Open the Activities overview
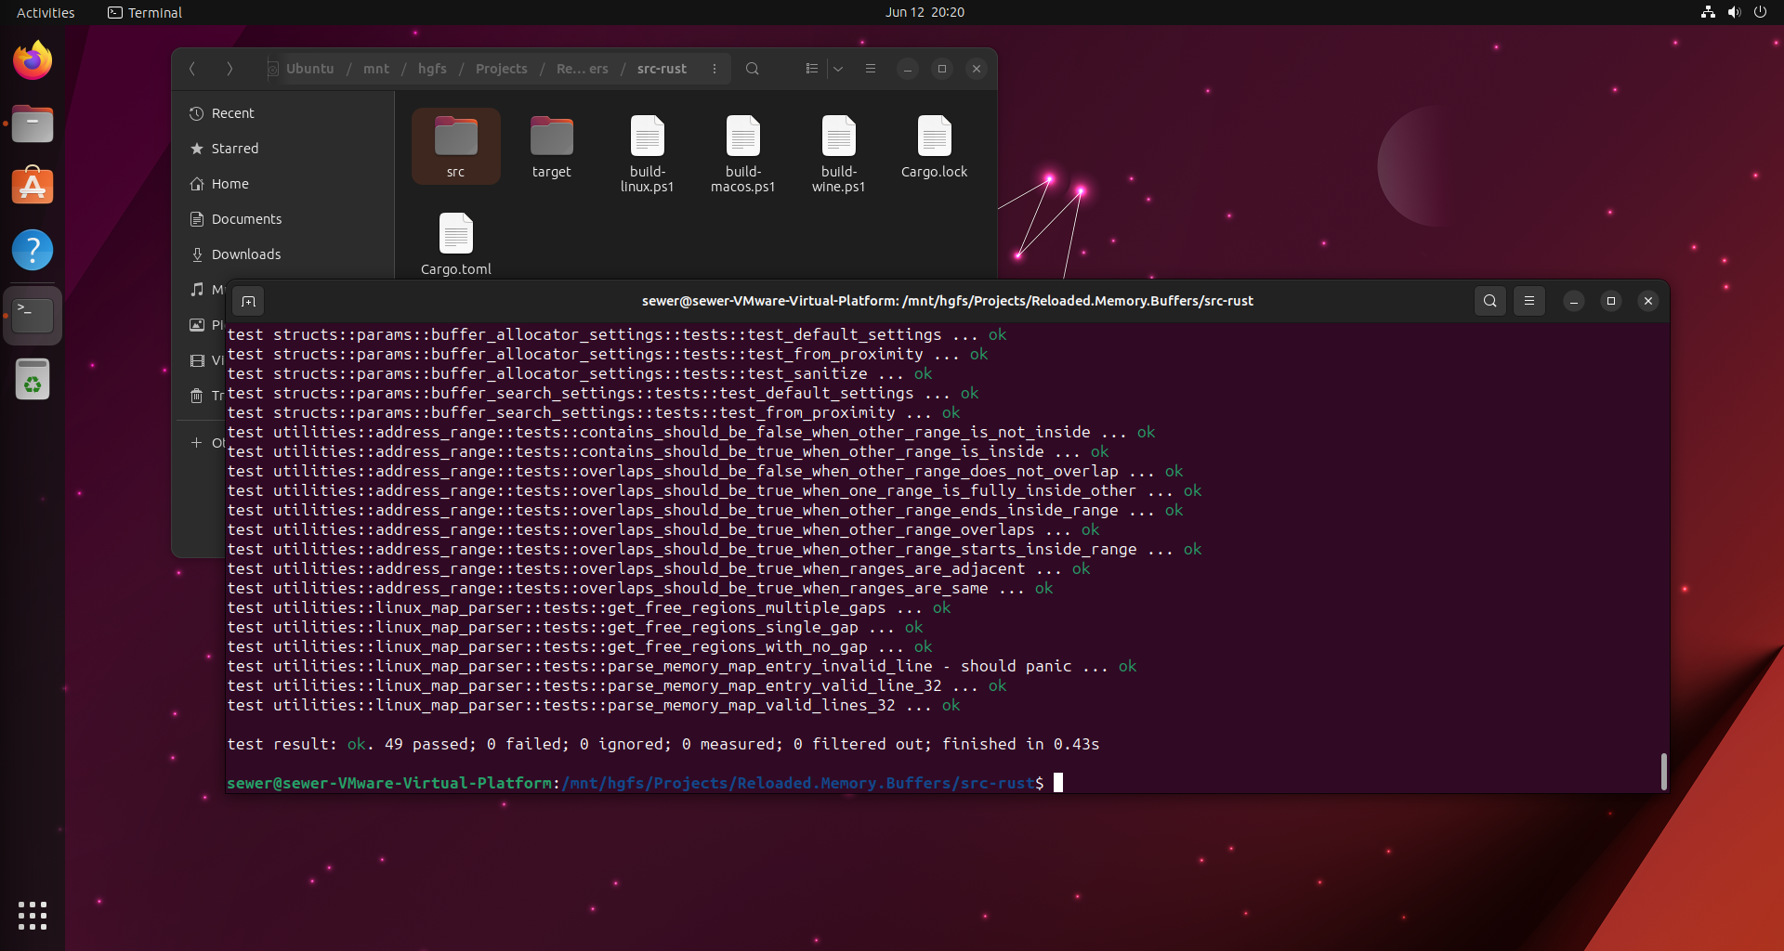 pos(45,12)
